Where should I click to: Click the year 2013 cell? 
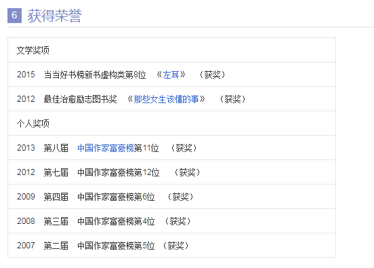[x=26, y=148]
